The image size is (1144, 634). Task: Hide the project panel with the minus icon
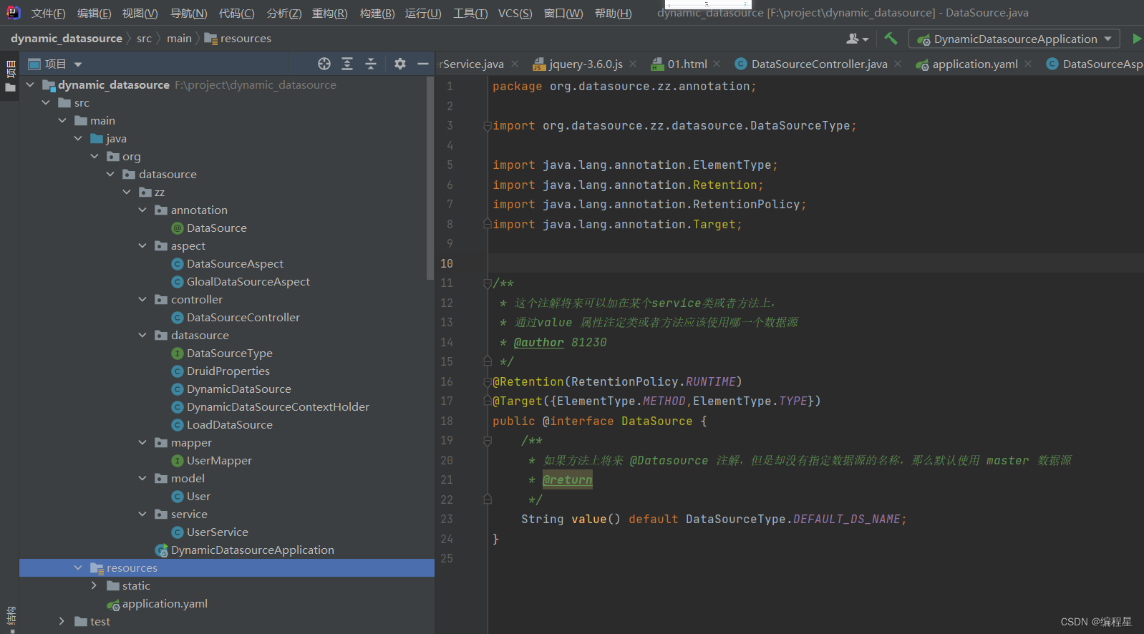point(423,64)
